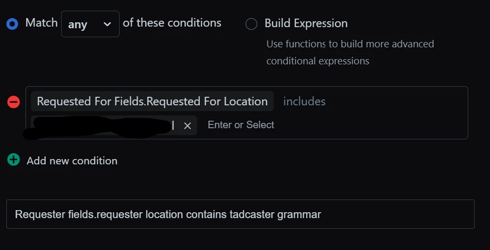
Task: Select the blacked-out value chip
Action: coord(103,126)
